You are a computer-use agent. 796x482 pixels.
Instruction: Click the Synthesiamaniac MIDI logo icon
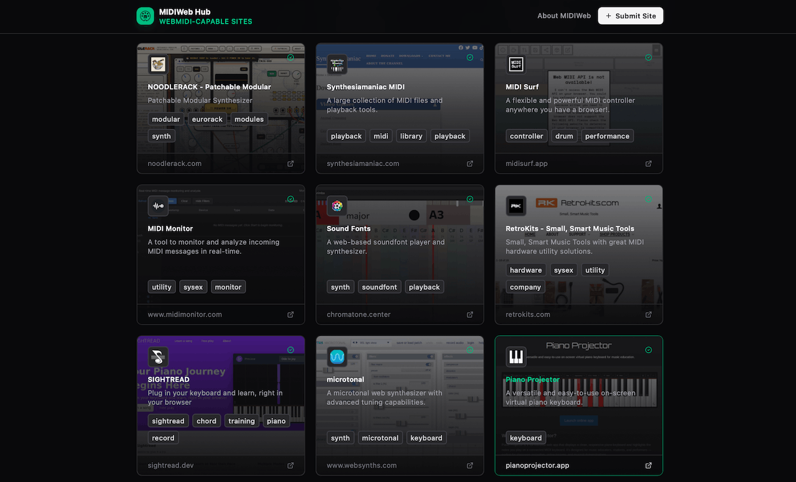(x=337, y=64)
